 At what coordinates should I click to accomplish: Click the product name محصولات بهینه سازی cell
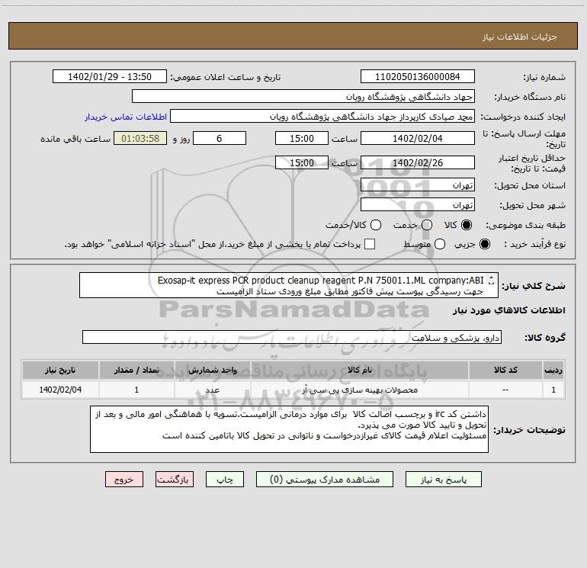click(359, 390)
